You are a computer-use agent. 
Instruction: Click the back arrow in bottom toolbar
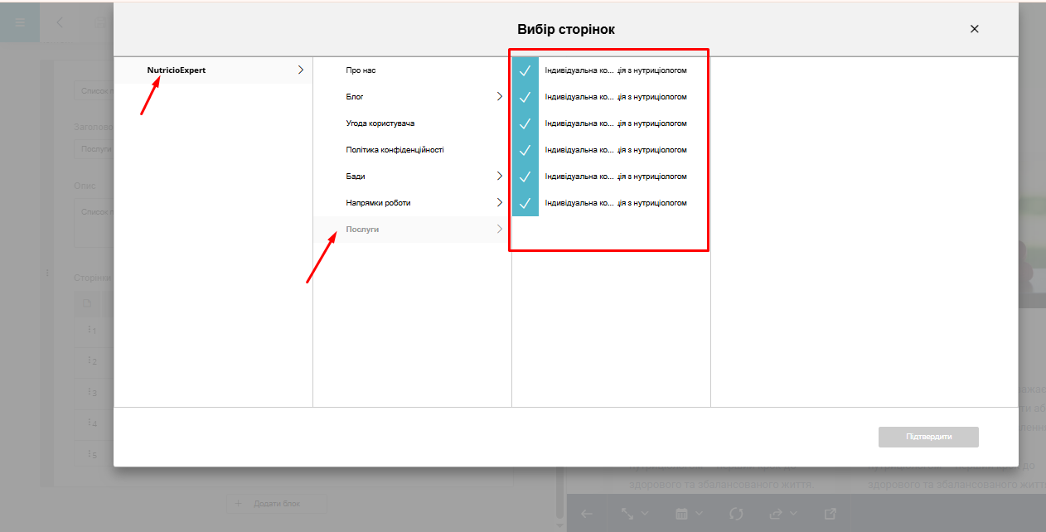click(587, 514)
